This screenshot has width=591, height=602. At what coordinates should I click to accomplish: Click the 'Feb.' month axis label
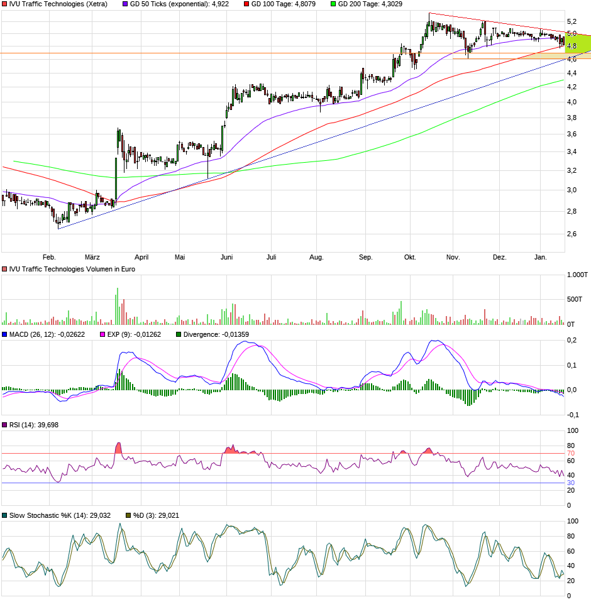(x=49, y=257)
